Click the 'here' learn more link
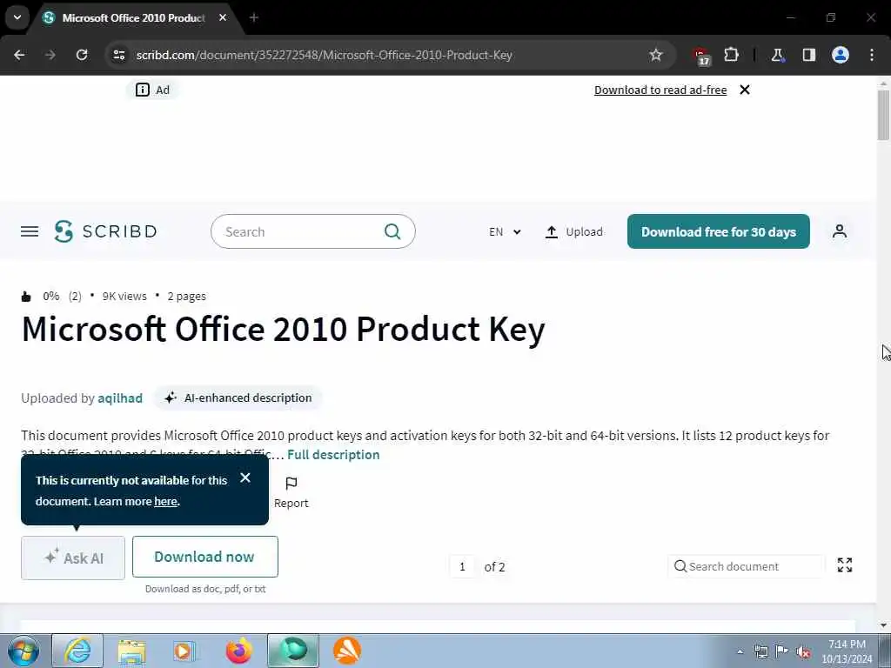The width and height of the screenshot is (891, 668). coord(165,502)
